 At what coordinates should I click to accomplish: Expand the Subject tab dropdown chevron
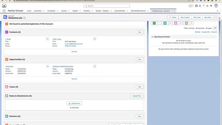click(80, 11)
